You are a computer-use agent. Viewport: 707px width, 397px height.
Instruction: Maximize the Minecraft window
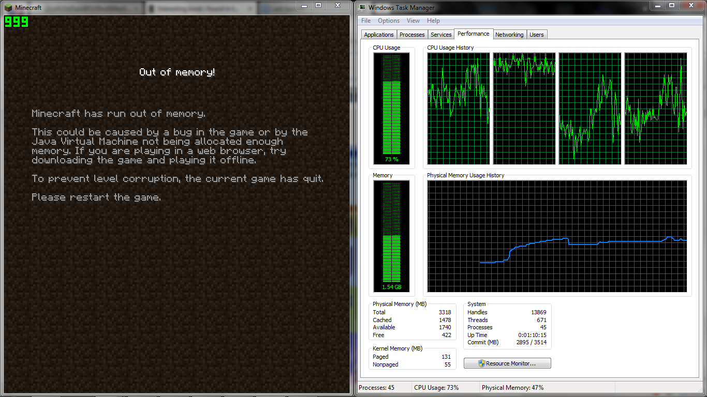click(318, 5)
